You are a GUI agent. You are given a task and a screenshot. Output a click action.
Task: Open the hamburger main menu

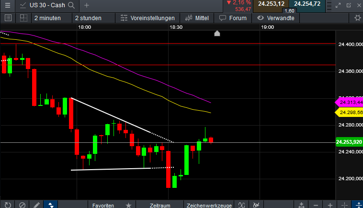[x=7, y=5]
